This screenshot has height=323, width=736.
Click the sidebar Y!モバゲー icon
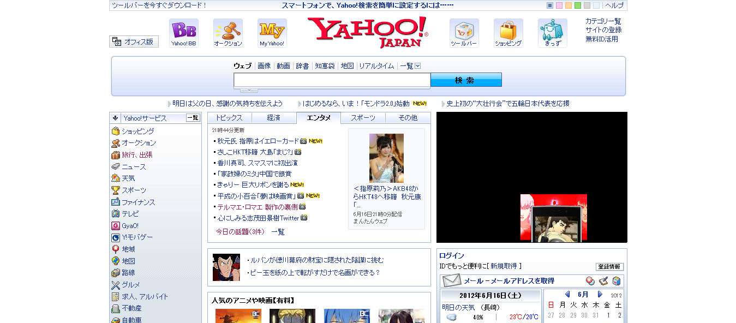pyautogui.click(x=116, y=237)
